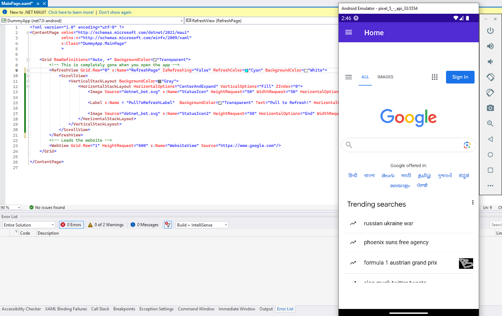Rotate the emulator screen clockwise
Viewport: 502px width, 316px height.
(490, 93)
